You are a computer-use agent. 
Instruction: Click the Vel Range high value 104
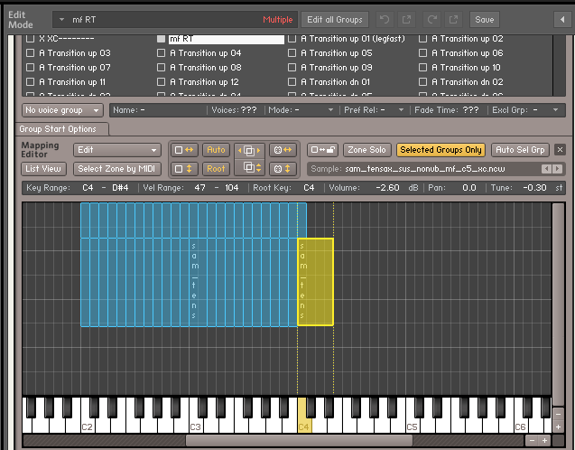232,188
